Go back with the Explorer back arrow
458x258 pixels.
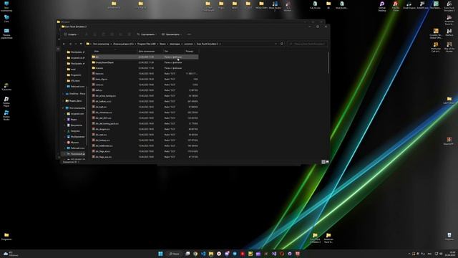pos(64,44)
